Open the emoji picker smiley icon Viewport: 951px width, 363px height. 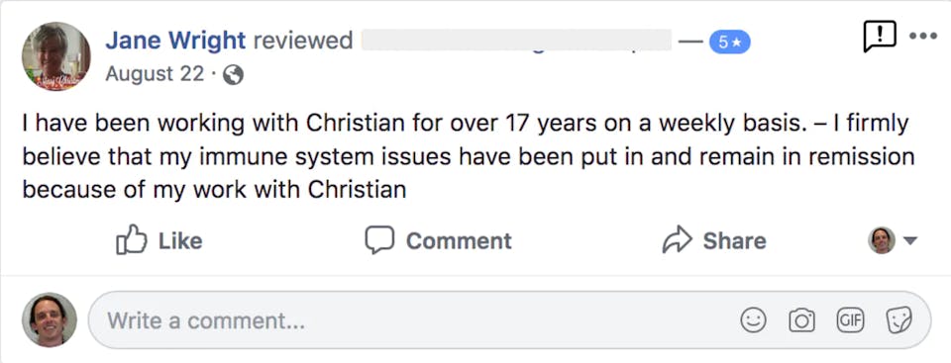(x=753, y=319)
